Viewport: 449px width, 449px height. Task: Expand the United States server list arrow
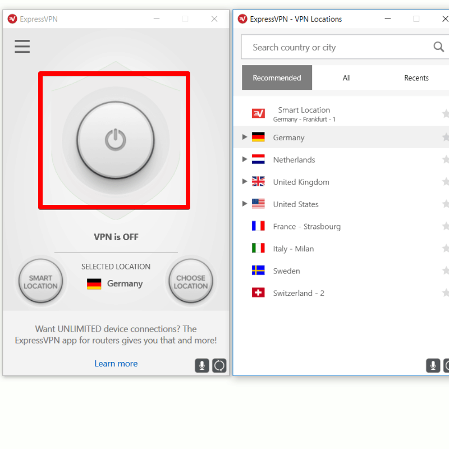245,204
